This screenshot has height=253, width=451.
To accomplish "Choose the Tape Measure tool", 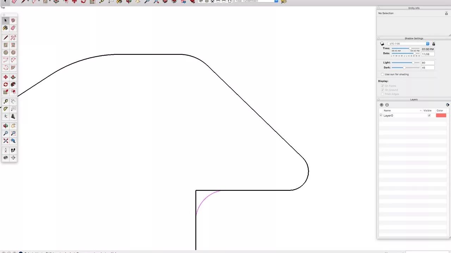I will tap(6, 101).
